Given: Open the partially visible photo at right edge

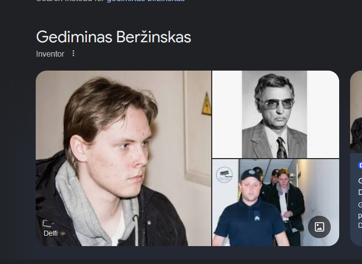Looking at the screenshot, I should [x=356, y=112].
